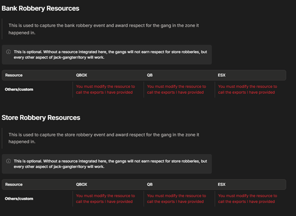The width and height of the screenshot is (296, 216).
Task: Select ESX column header in bank robbery table
Action: click(x=222, y=75)
